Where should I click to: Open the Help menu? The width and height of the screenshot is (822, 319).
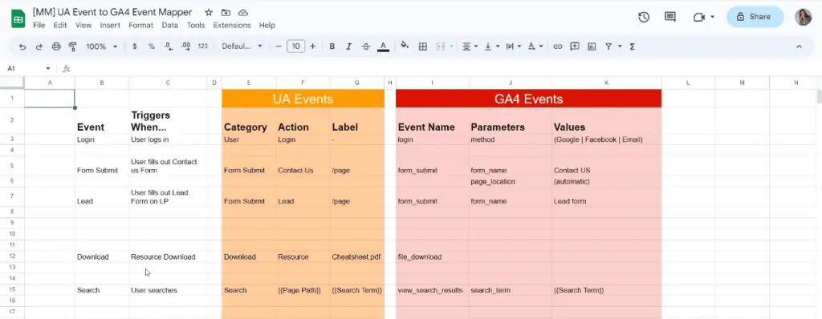point(267,25)
